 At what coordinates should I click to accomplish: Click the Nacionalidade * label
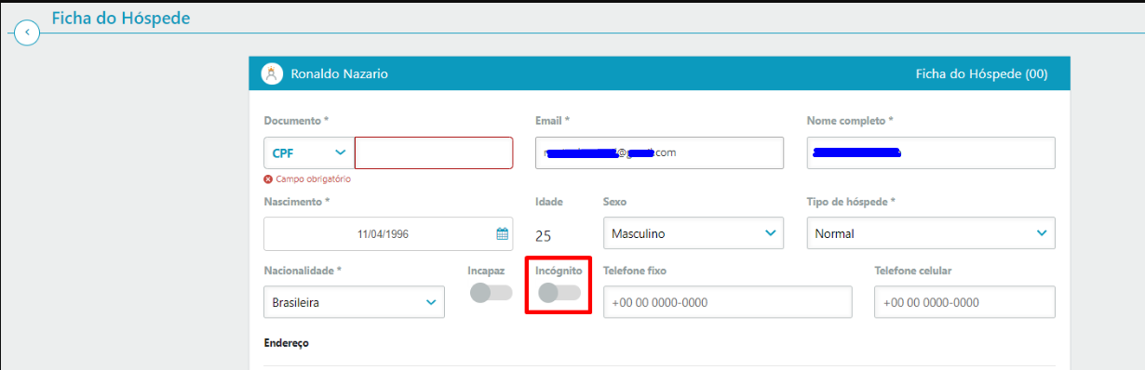(x=303, y=271)
